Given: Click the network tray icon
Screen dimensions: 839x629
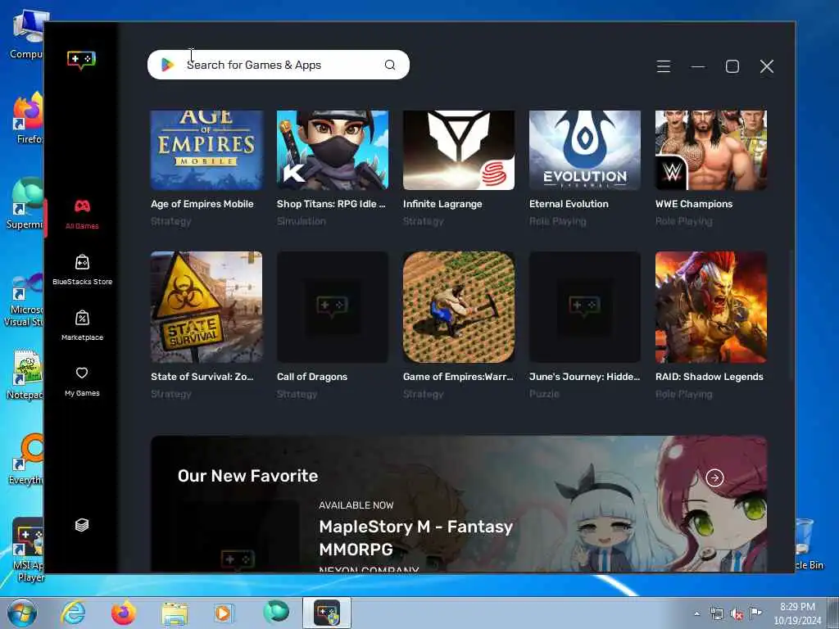Looking at the screenshot, I should coord(716,613).
